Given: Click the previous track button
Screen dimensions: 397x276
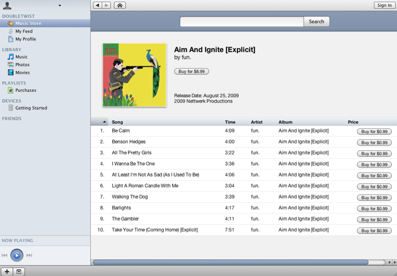Looking at the screenshot, I should pyautogui.click(x=4, y=255).
